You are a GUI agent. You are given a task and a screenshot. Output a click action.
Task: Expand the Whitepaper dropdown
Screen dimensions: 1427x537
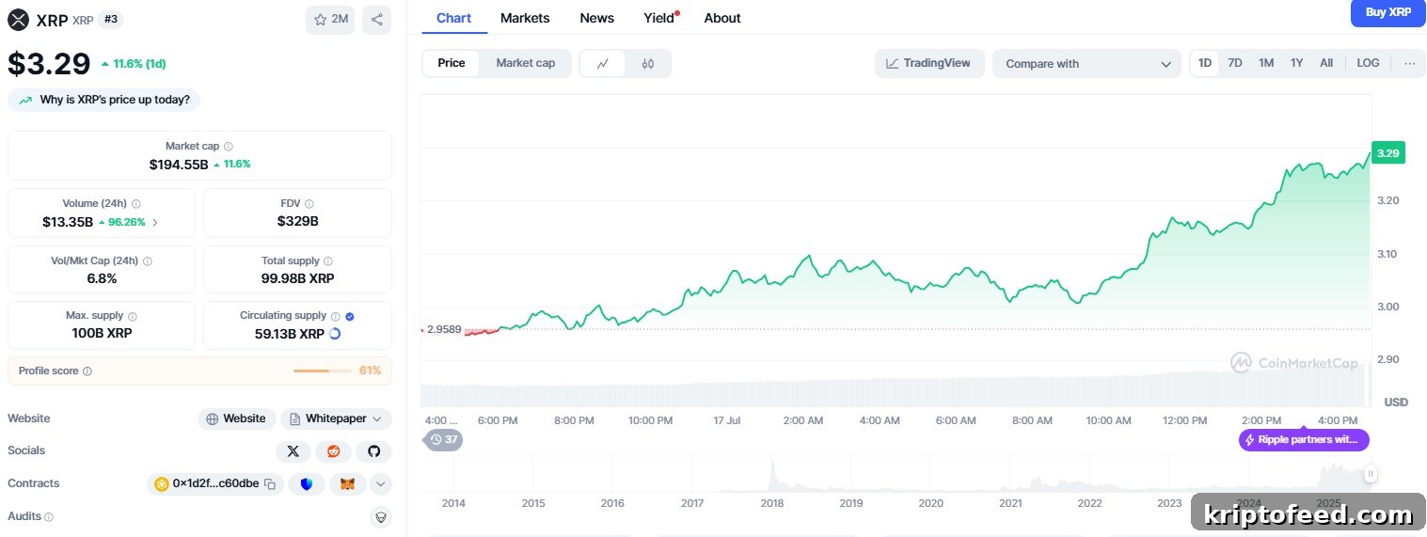click(336, 419)
